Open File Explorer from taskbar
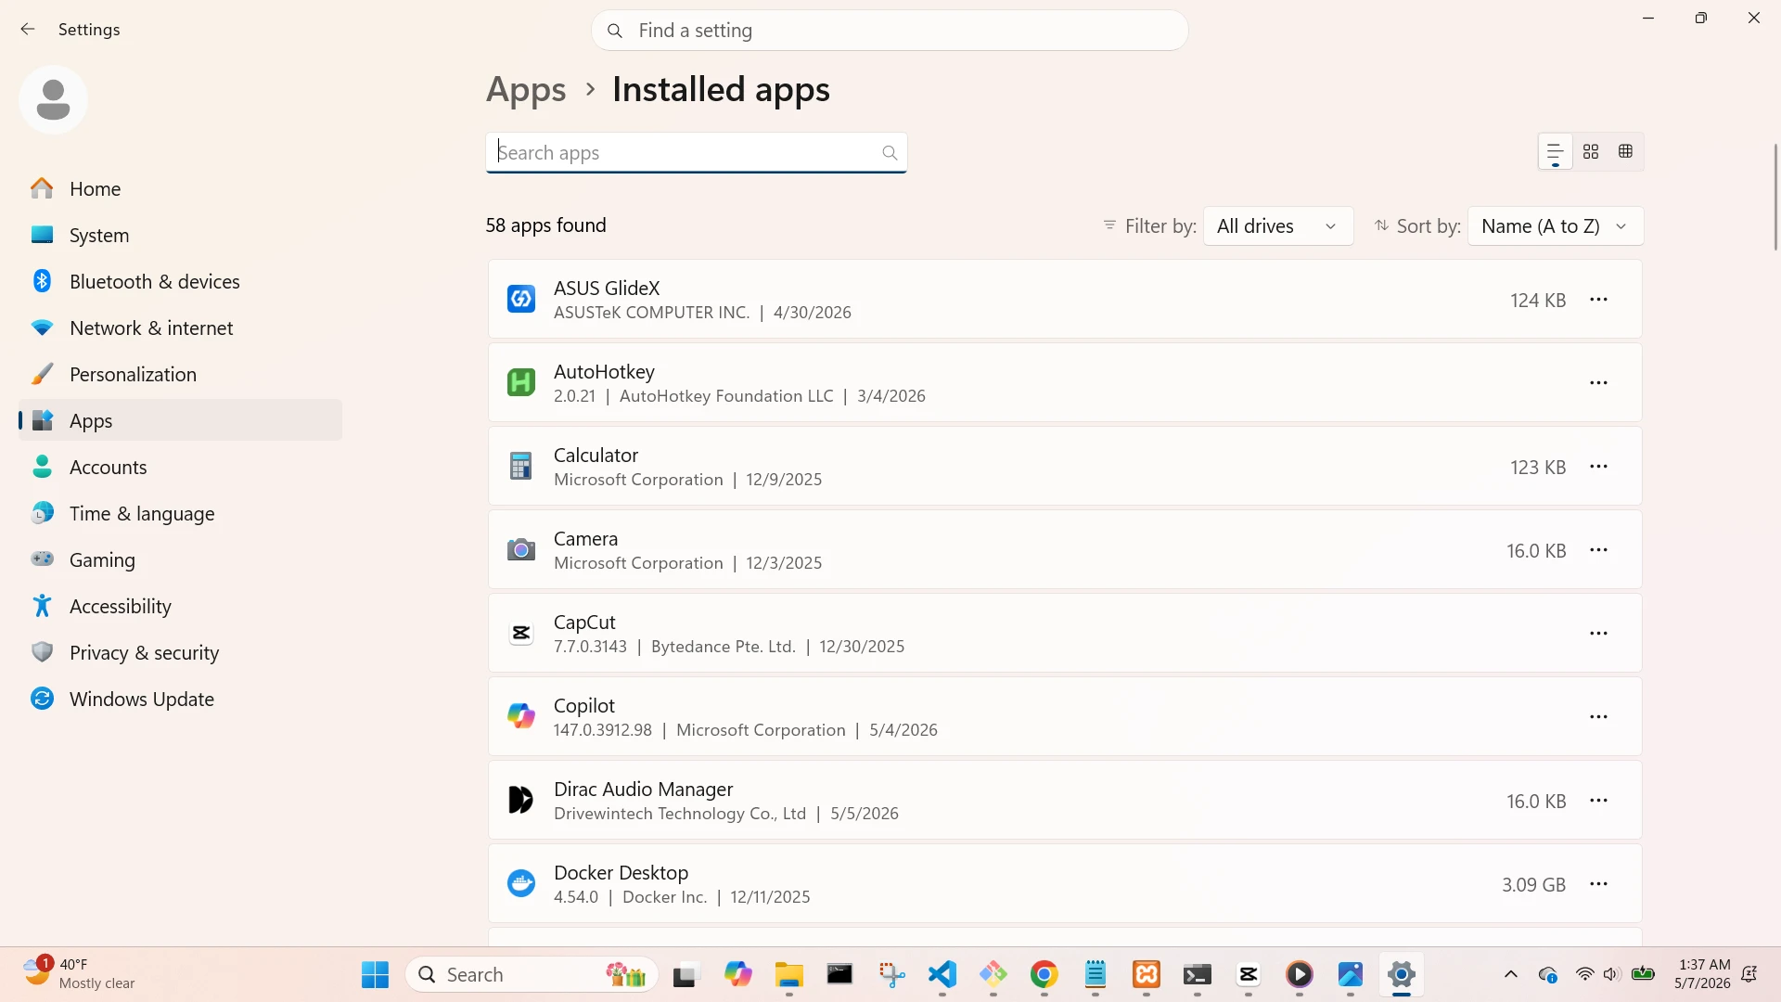 789,975
